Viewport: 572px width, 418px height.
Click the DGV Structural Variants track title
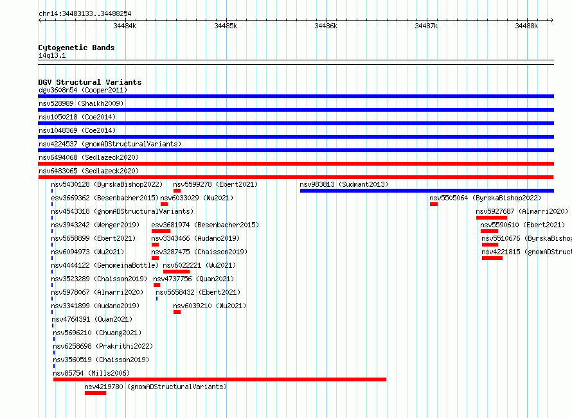pyautogui.click(x=90, y=82)
